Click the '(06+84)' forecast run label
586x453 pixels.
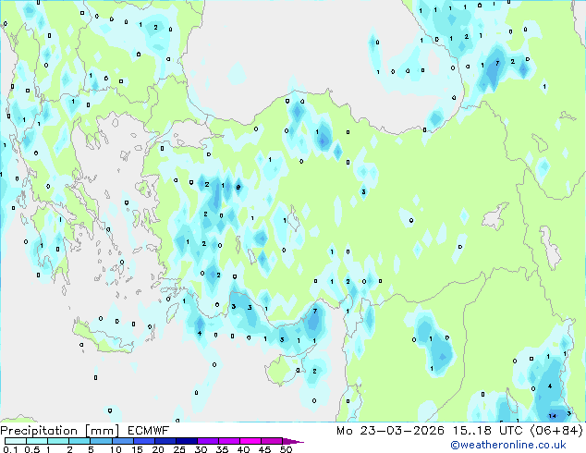coord(556,431)
